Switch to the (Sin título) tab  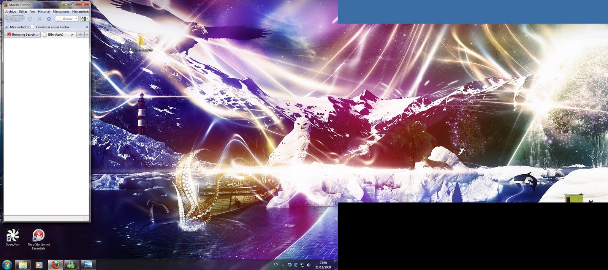(58, 35)
